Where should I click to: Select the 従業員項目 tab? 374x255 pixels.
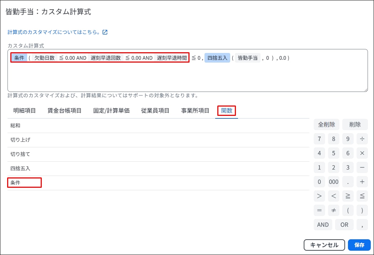(155, 111)
